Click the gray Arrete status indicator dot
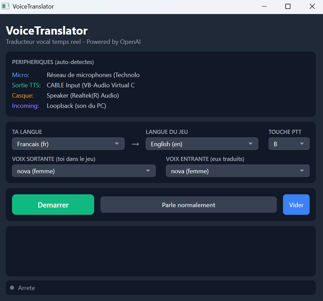The height and width of the screenshot is (301, 323). pyautogui.click(x=12, y=288)
